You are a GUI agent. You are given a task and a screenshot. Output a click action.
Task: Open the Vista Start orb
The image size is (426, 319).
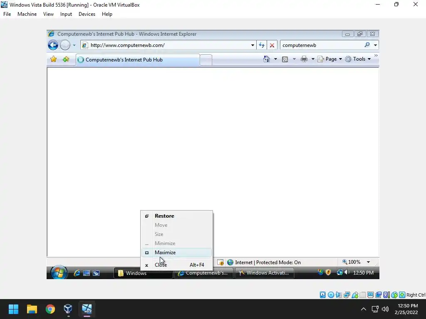(59, 272)
